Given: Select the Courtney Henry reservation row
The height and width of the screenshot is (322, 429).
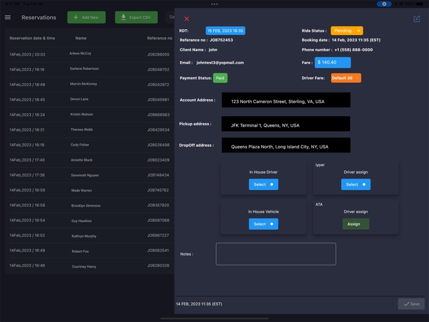Looking at the screenshot, I should click(x=90, y=265).
